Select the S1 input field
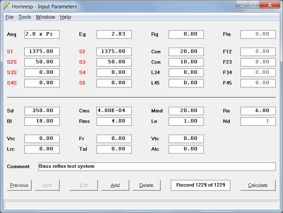The image size is (283, 213). (42, 52)
